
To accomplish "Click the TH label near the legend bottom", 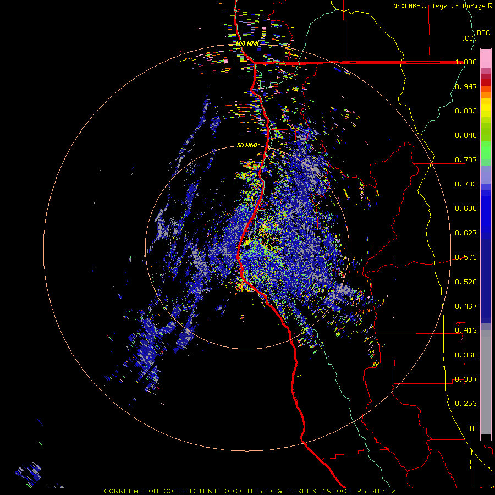I will pos(472,428).
